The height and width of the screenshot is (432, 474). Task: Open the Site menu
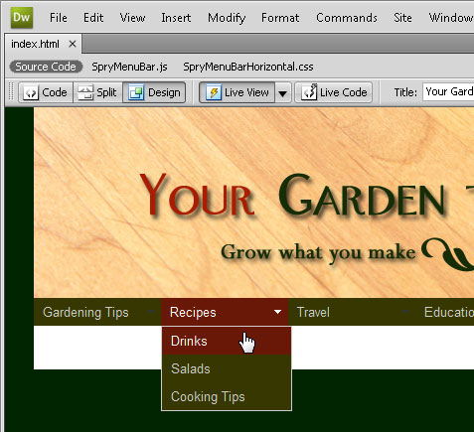click(402, 18)
